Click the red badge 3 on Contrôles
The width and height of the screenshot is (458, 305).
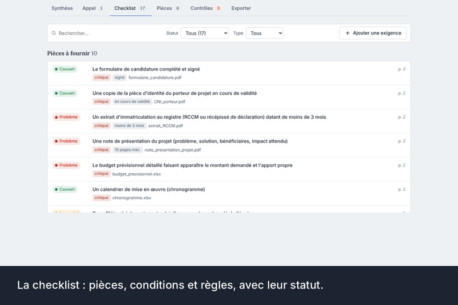click(218, 8)
